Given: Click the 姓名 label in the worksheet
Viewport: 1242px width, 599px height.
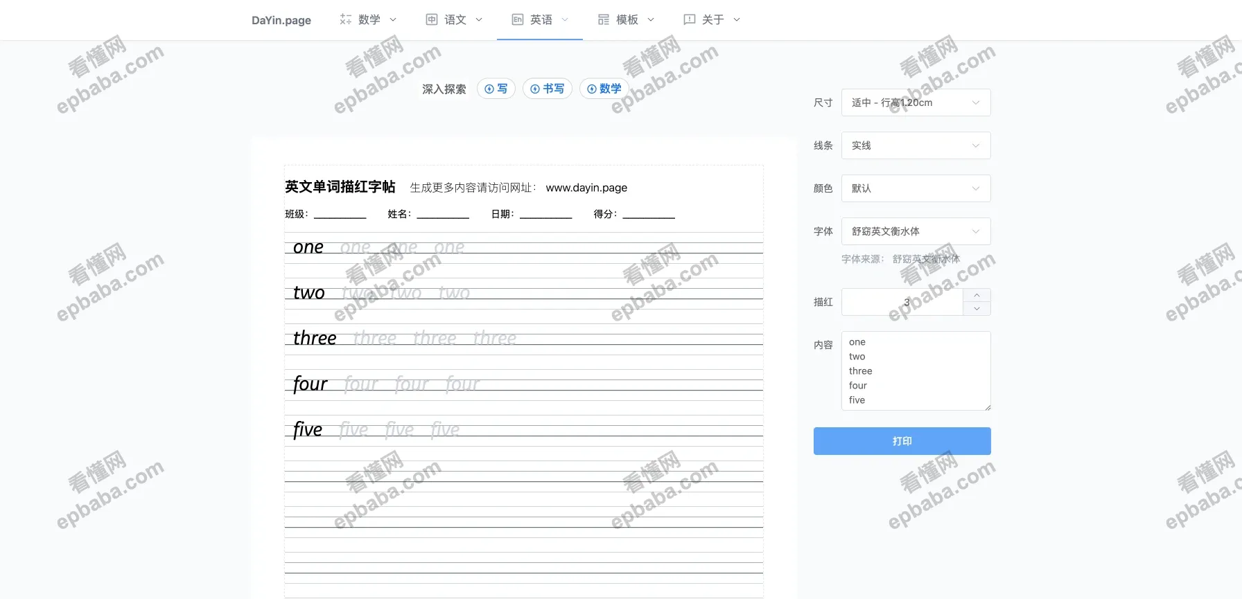Looking at the screenshot, I should click(399, 214).
